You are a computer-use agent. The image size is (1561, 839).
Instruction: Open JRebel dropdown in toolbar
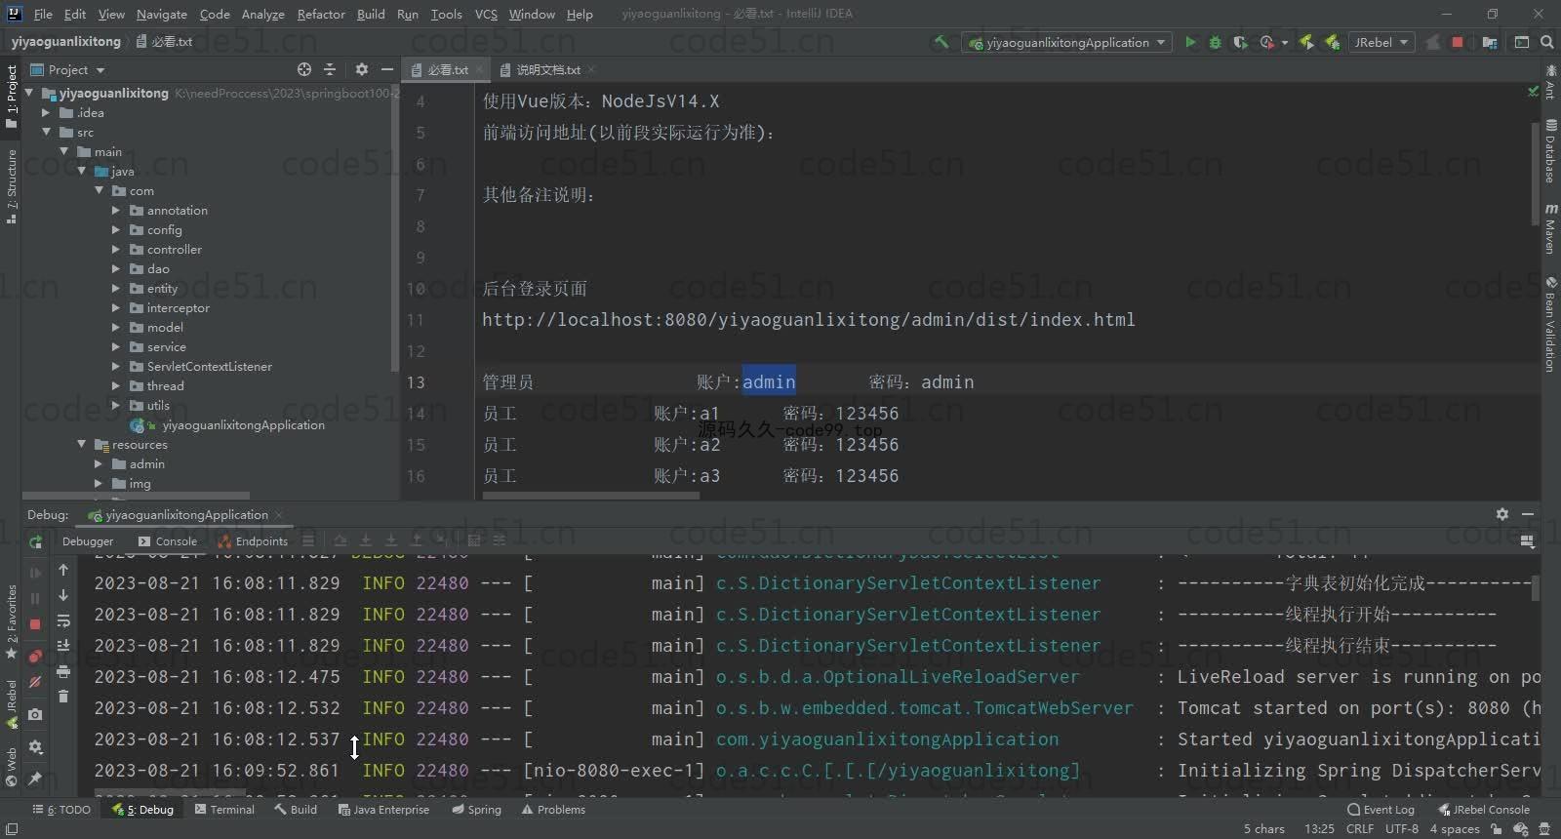pos(1381,42)
